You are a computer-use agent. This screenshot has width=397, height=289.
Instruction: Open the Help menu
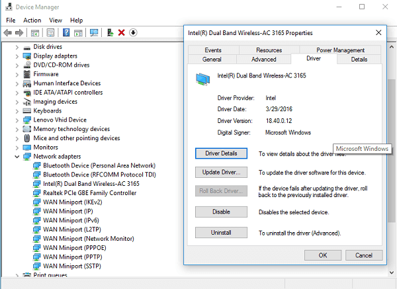(76, 21)
